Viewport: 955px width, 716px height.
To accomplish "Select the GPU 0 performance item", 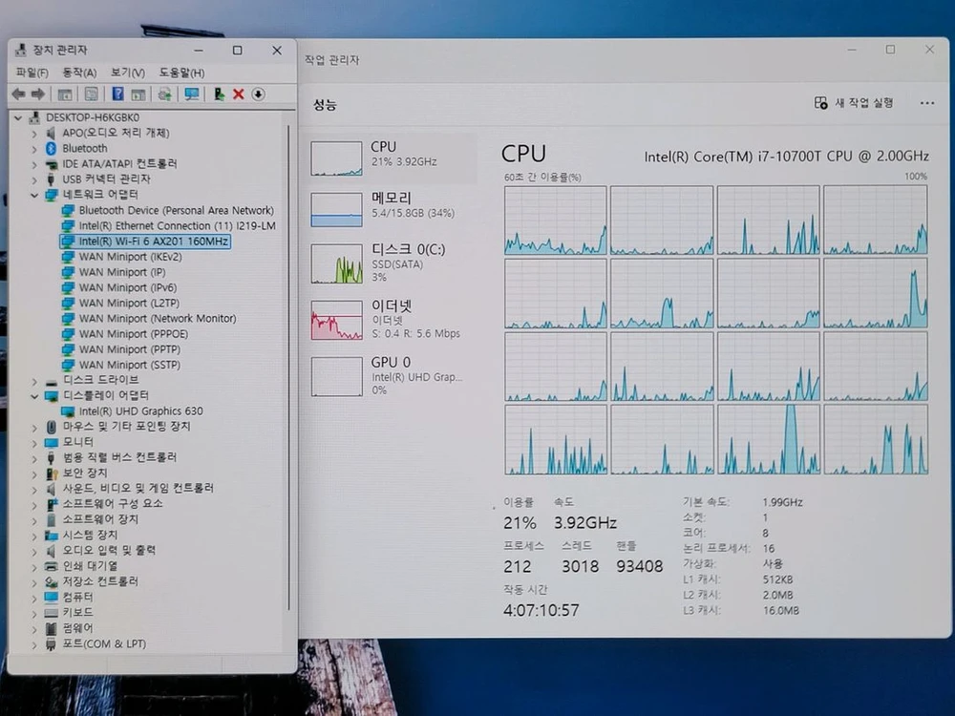I will pyautogui.click(x=390, y=376).
